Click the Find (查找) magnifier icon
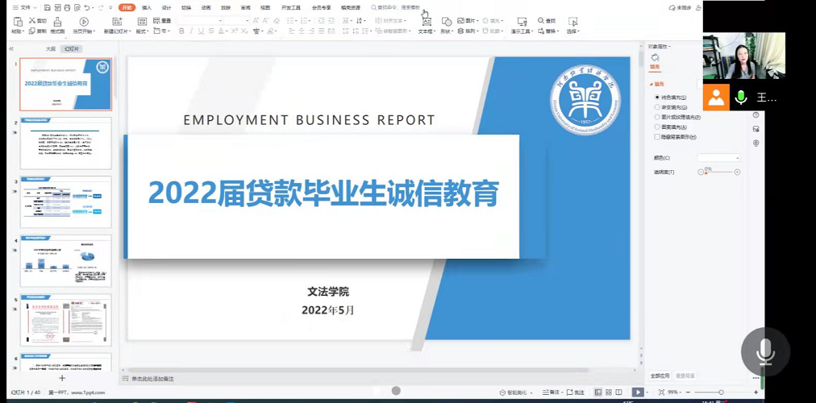816x403 pixels. click(540, 21)
